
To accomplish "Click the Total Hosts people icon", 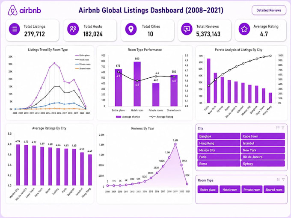I will pyautogui.click(x=73, y=29).
